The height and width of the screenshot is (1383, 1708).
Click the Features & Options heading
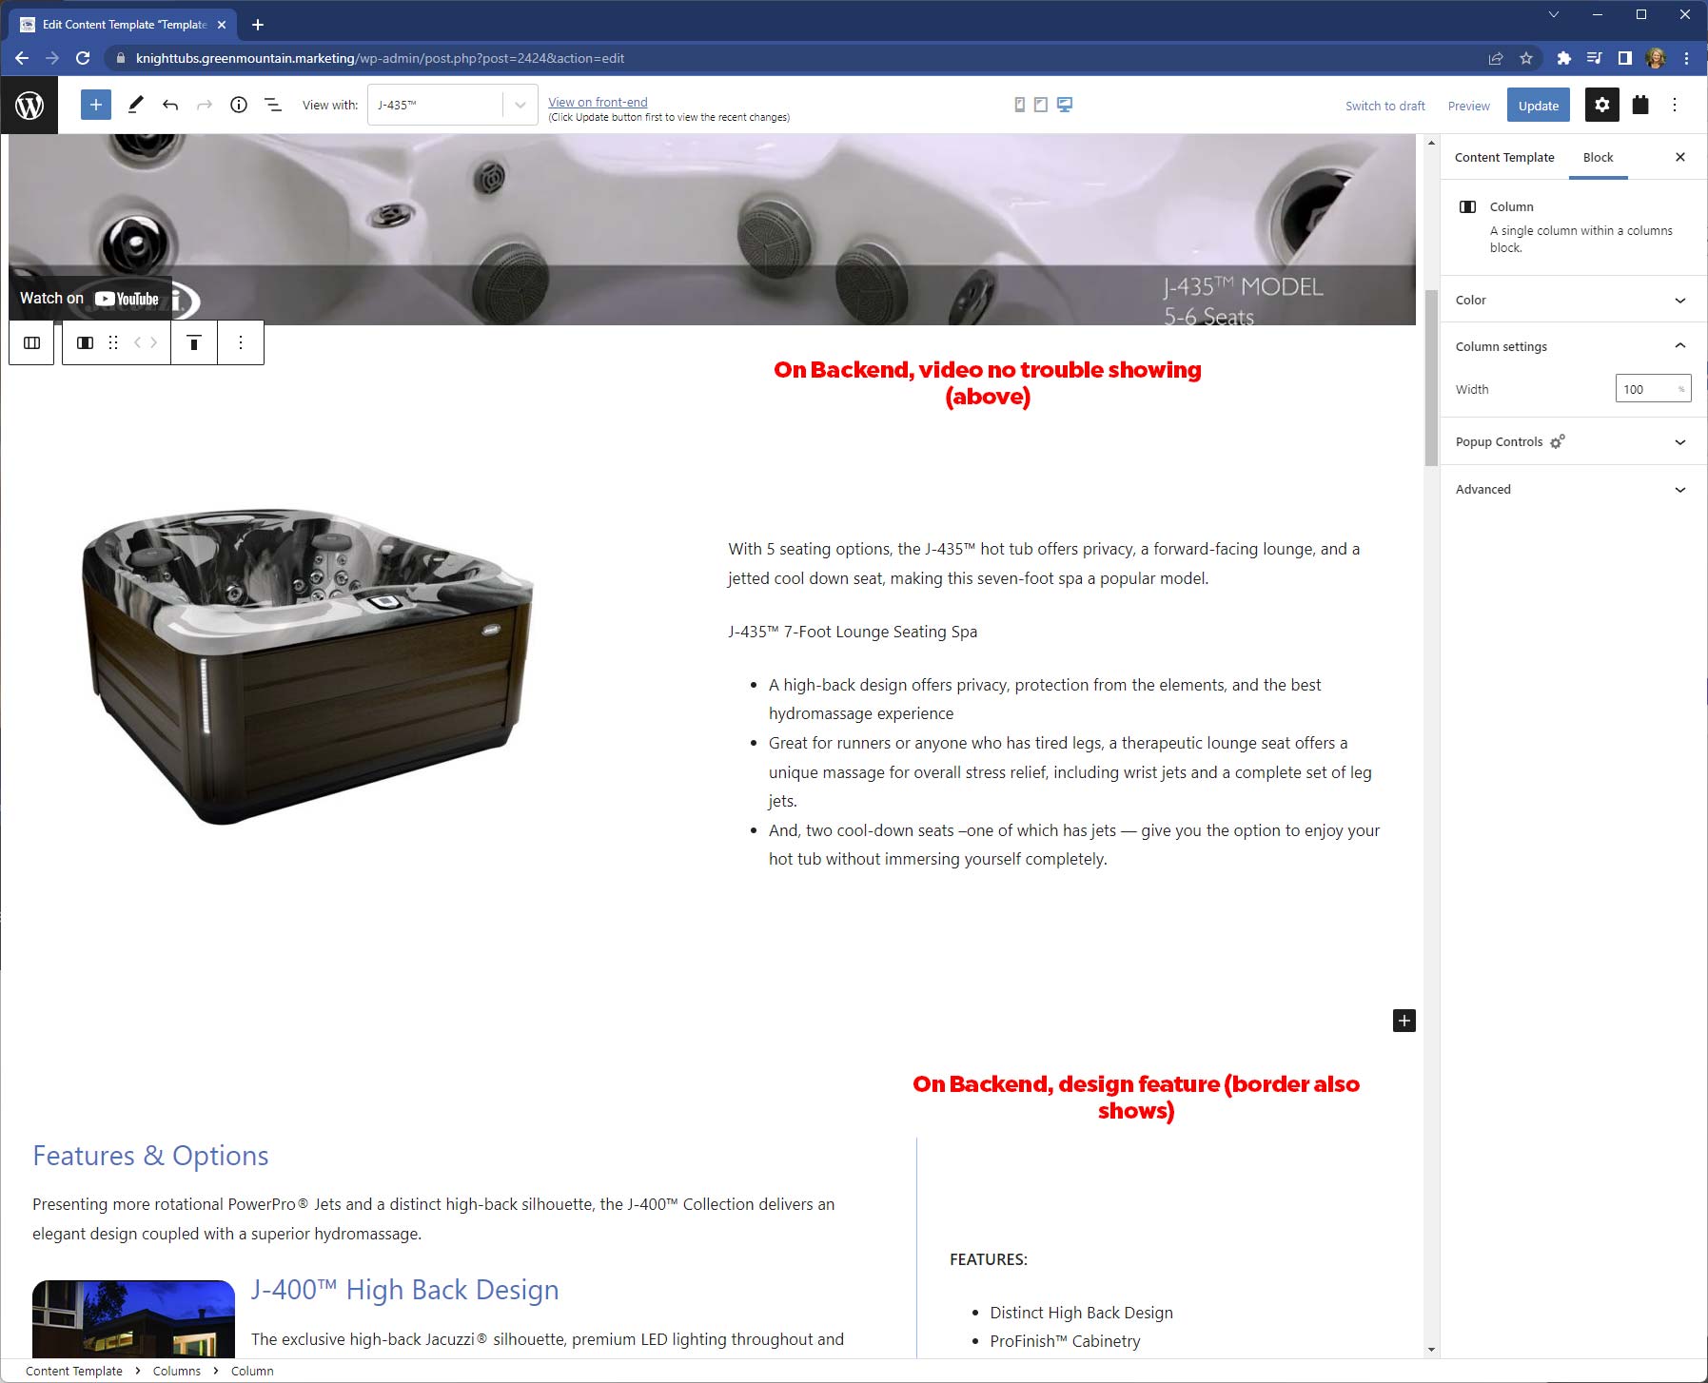(150, 1156)
